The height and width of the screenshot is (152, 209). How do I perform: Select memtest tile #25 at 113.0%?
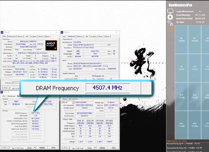point(181,125)
